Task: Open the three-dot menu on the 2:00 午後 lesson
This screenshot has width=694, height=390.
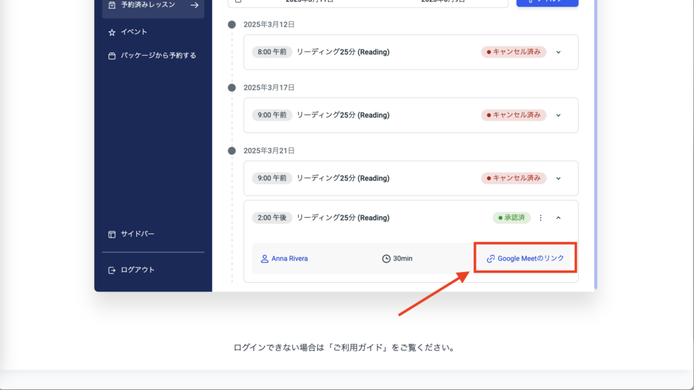Action: coord(541,218)
